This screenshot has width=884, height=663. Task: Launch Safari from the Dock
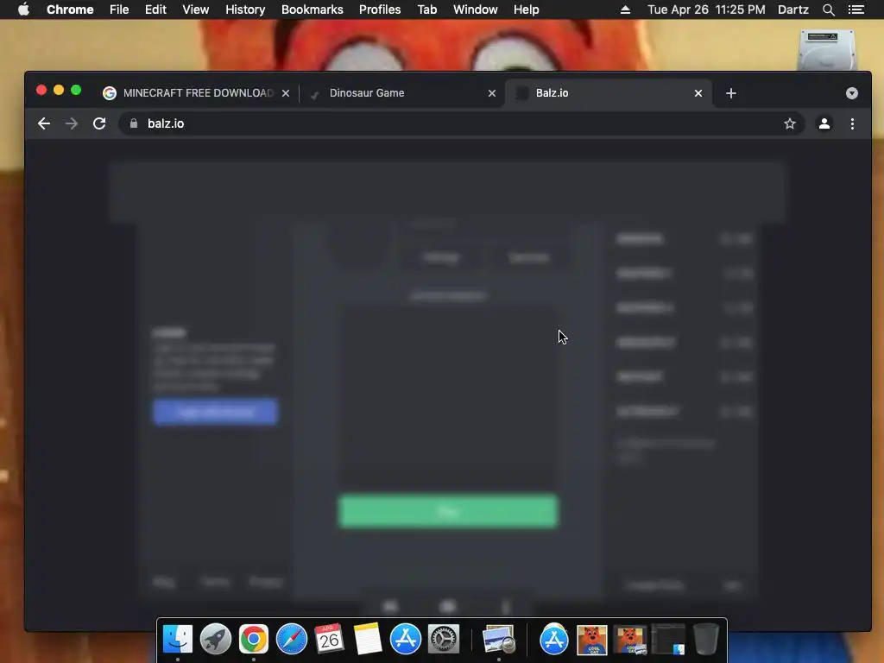(x=292, y=639)
